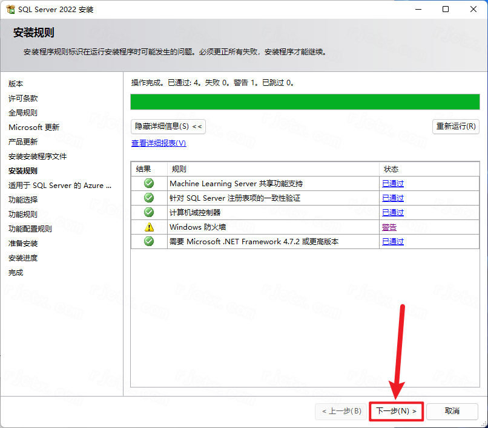Click the SQL Server setup title bar icon
This screenshot has height=428, width=488.
(x=10, y=9)
